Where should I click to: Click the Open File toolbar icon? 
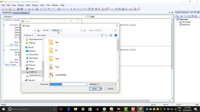click(x=10, y=9)
